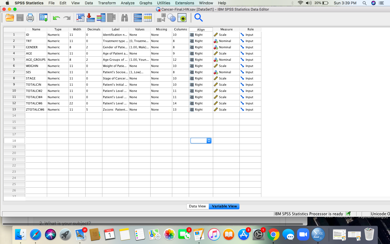Switch to the Data View tab
This screenshot has width=390, height=244.
197,206
